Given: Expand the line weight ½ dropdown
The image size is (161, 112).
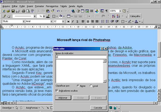Looking at the screenshot, I should 44,16.
